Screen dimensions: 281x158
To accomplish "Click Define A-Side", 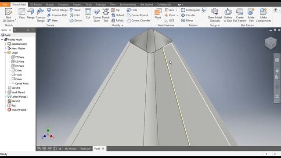I will point(228,15).
